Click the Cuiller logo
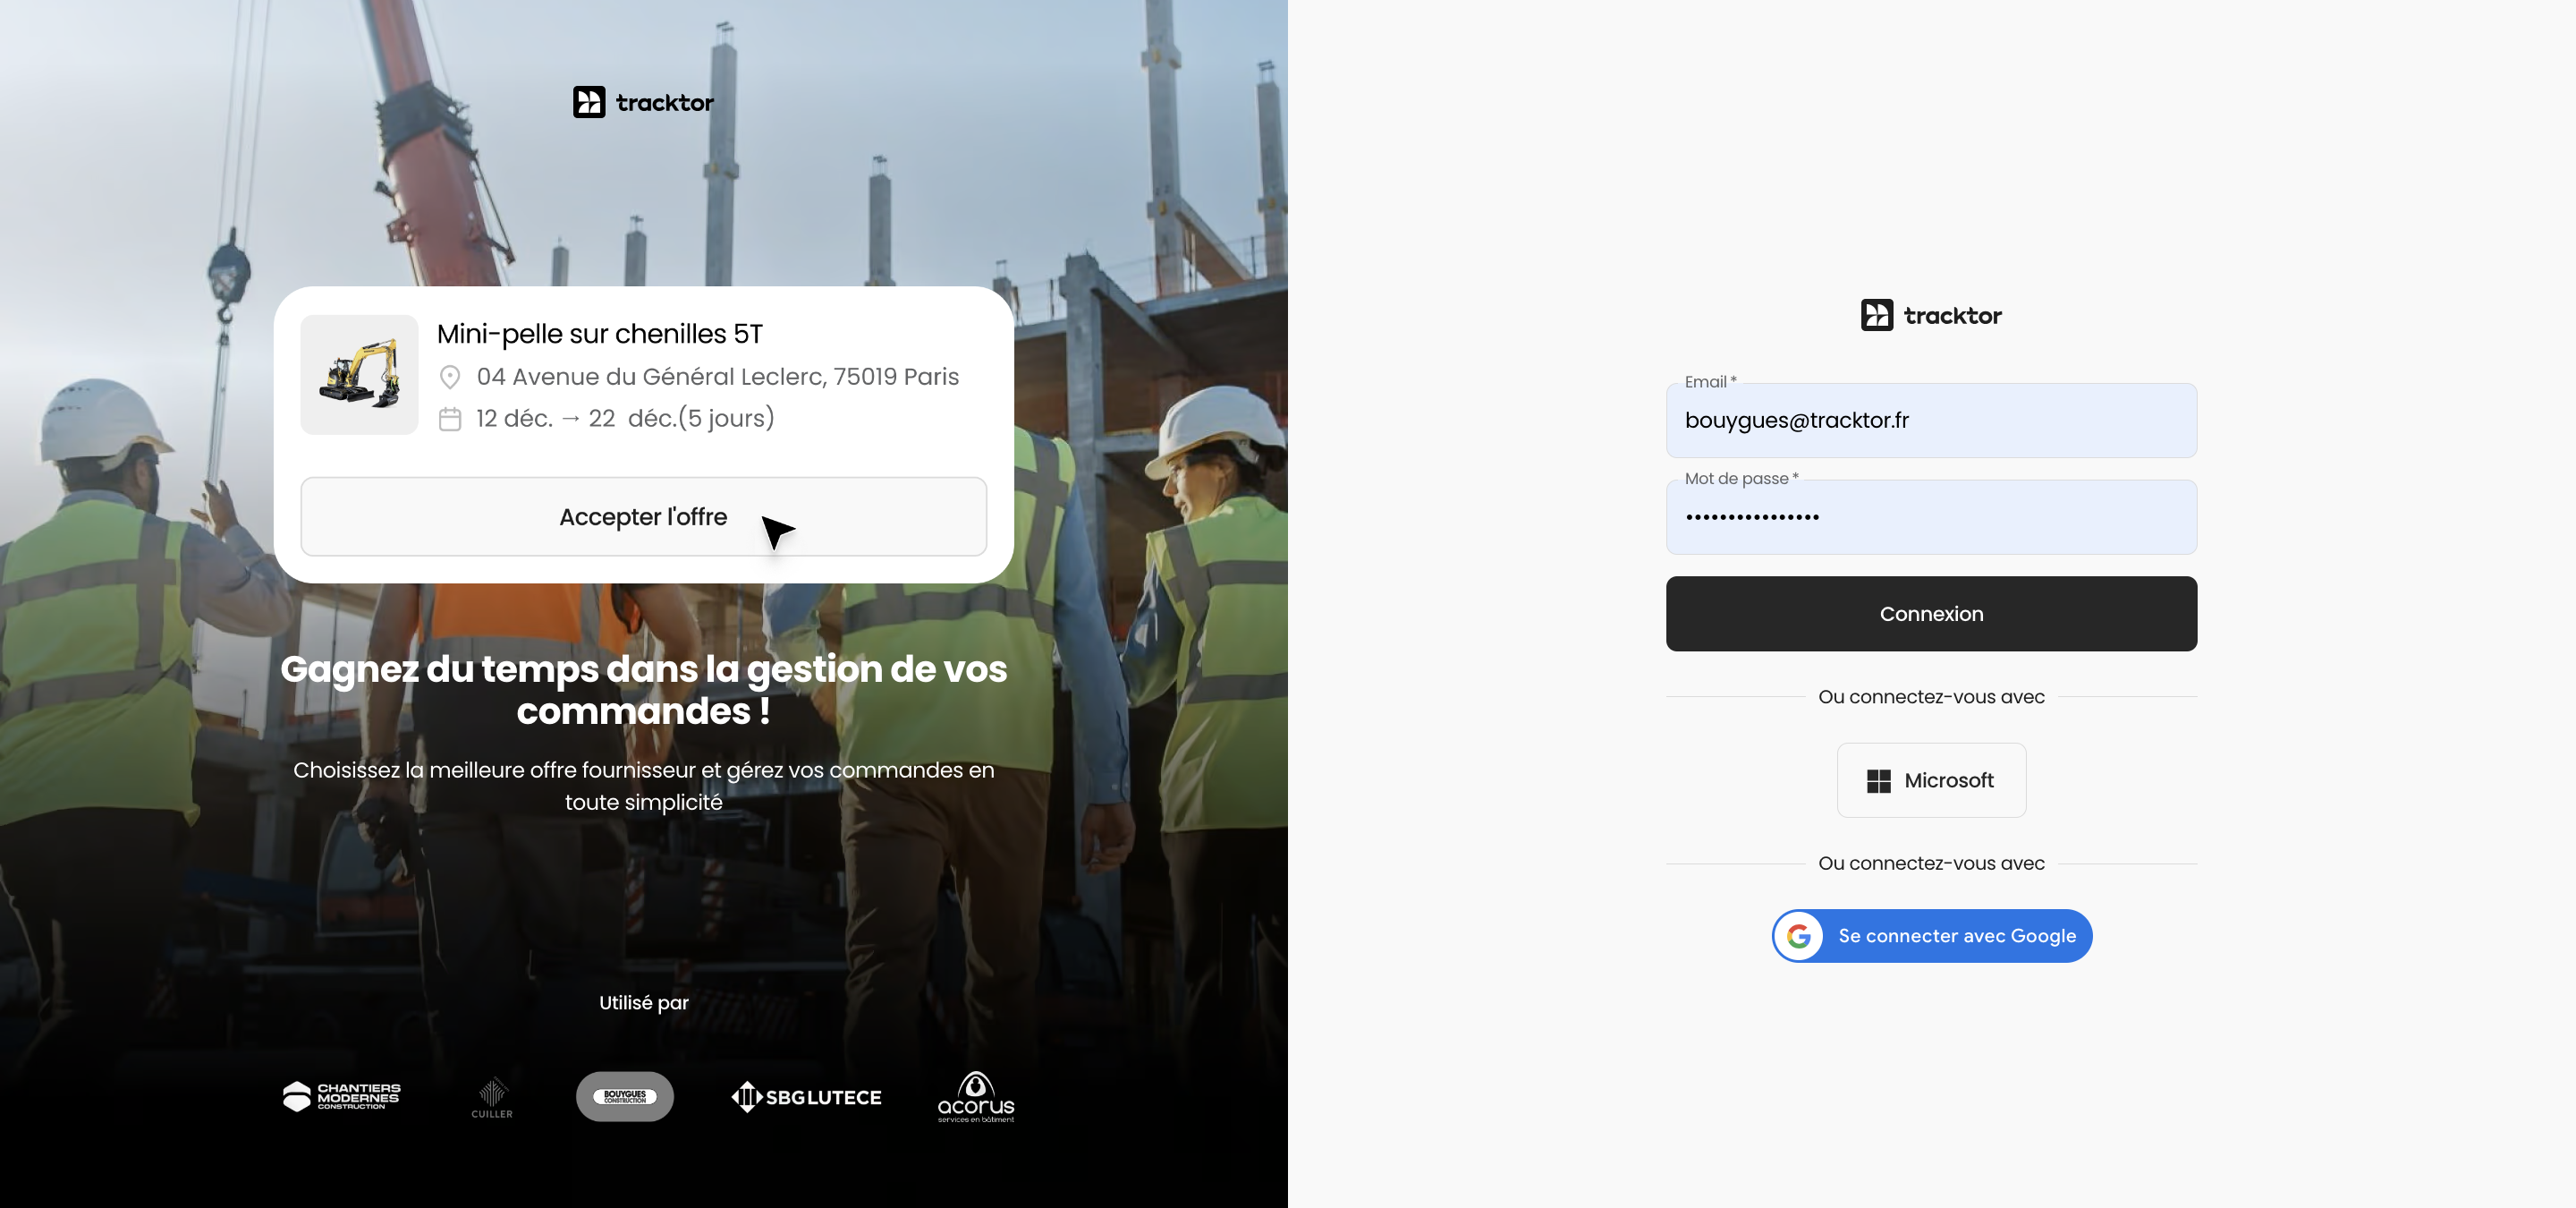The width and height of the screenshot is (2576, 1208). pos(491,1098)
